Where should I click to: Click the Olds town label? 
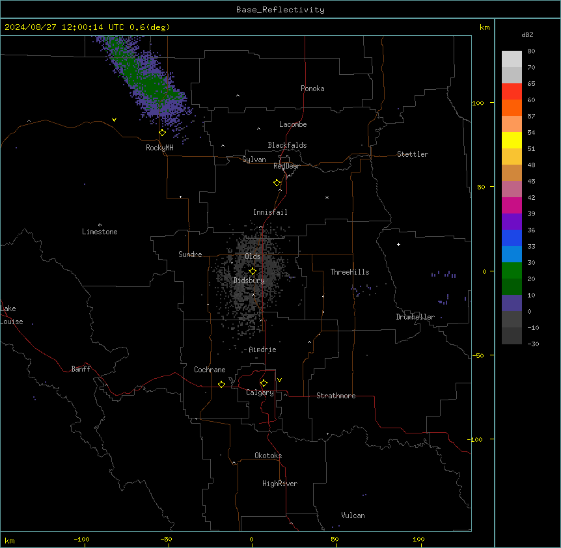tap(253, 256)
